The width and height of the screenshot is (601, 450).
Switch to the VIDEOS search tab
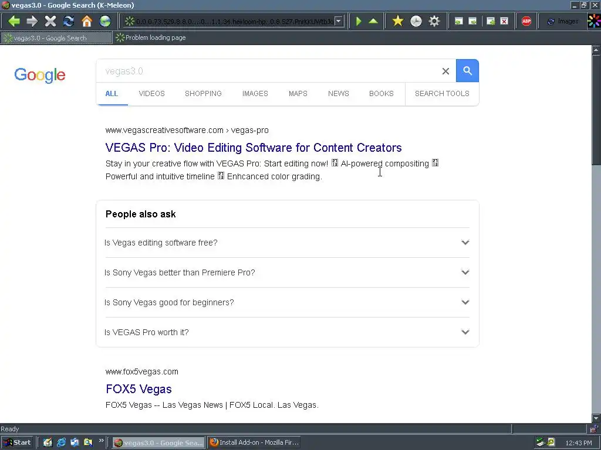pos(152,94)
